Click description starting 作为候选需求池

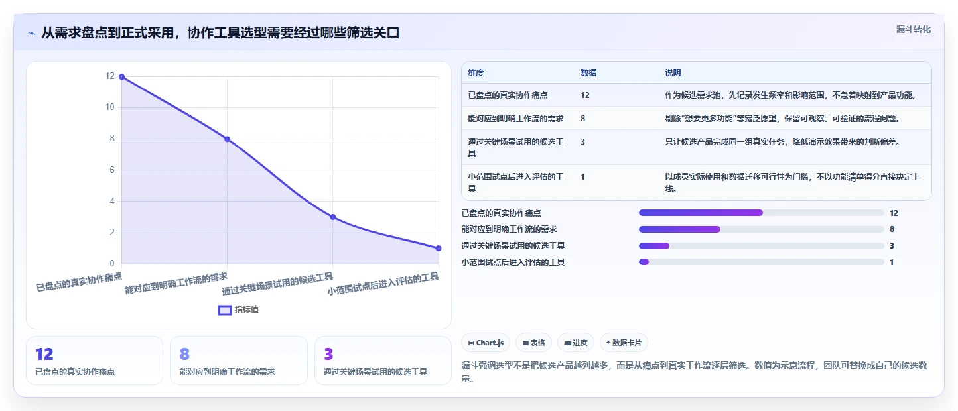point(791,95)
